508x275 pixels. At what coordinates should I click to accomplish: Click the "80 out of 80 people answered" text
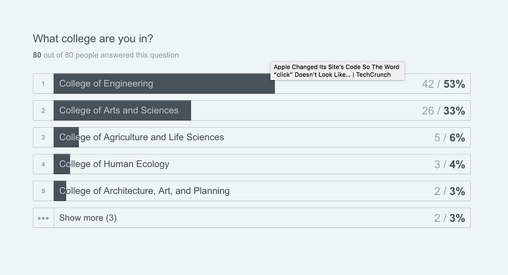click(106, 55)
